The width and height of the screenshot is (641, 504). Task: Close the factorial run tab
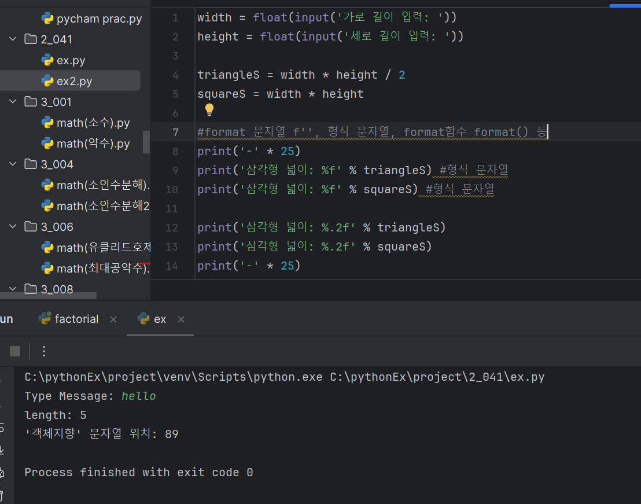pos(113,319)
